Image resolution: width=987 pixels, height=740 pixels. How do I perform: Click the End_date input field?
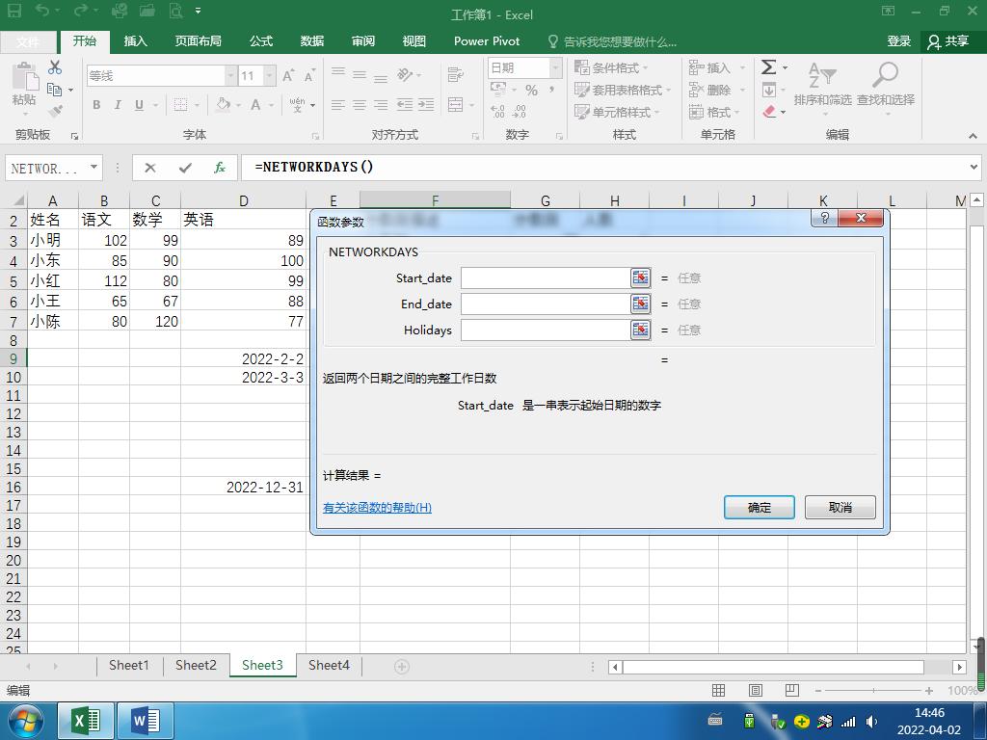pos(546,304)
